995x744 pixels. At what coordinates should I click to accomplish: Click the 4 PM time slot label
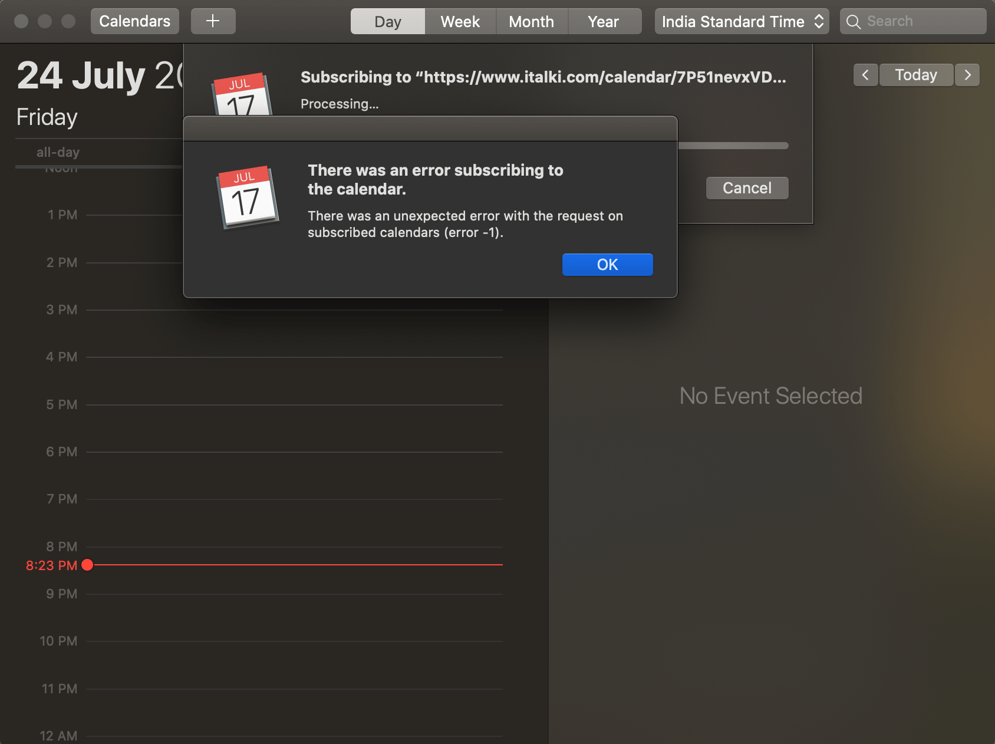(62, 357)
